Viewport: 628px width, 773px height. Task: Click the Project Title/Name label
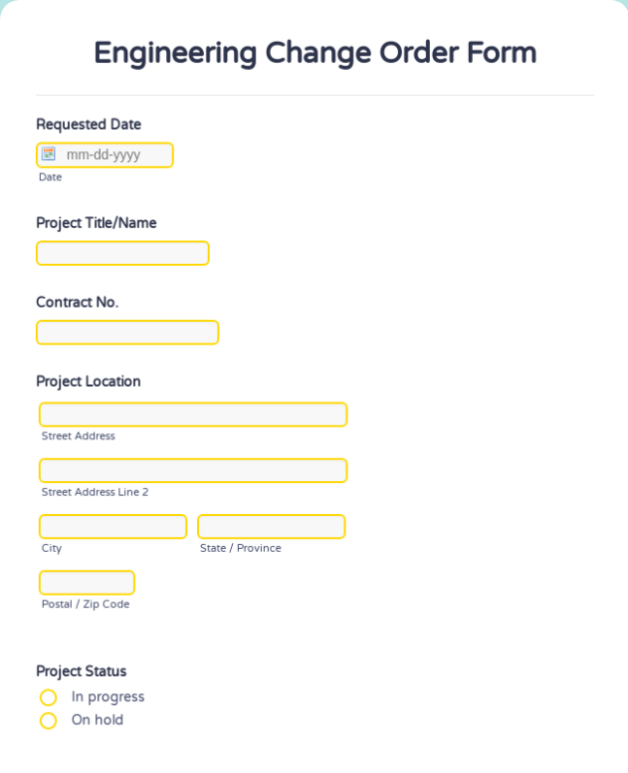(x=97, y=223)
